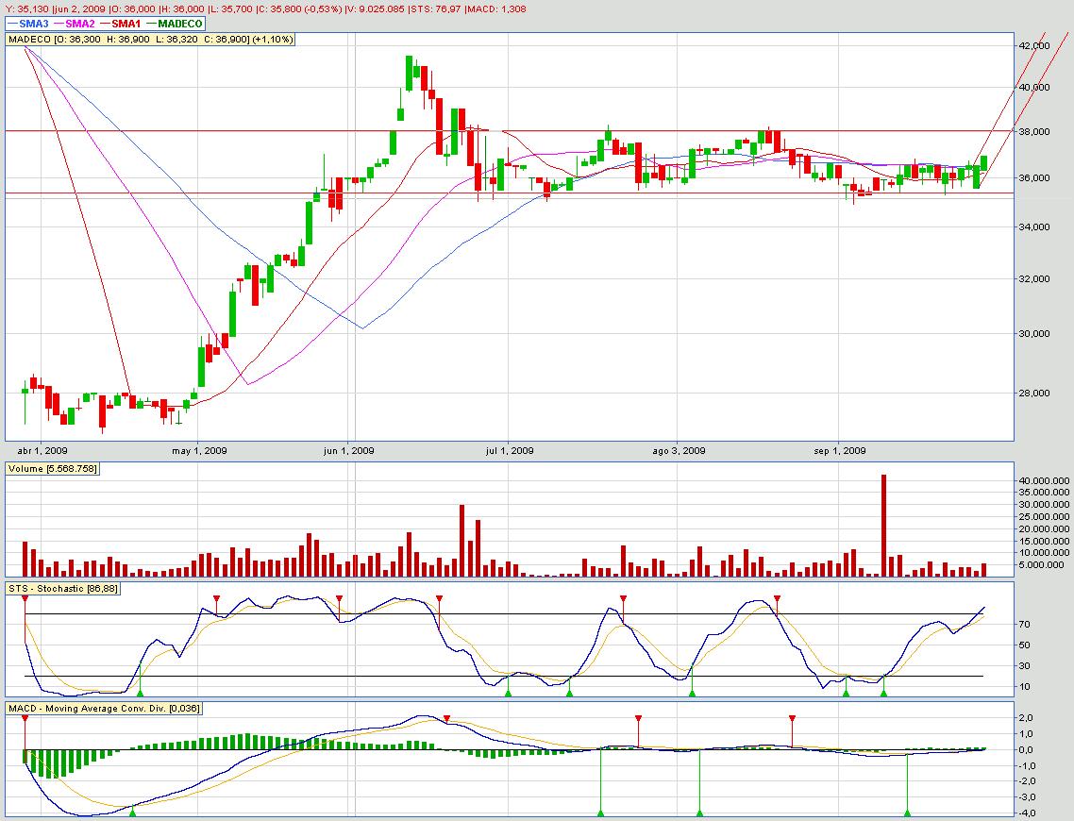Click the last red sell marker in Stochastic panel
Image resolution: width=1074 pixels, height=821 pixels.
click(778, 599)
